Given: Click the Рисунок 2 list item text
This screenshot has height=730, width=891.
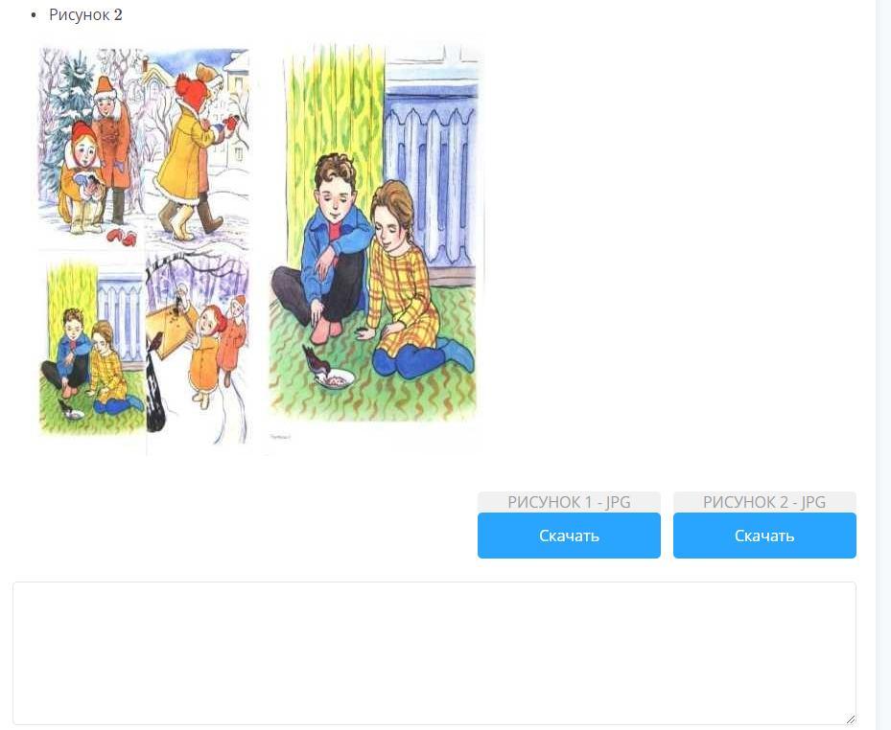Looking at the screenshot, I should click(x=85, y=14).
